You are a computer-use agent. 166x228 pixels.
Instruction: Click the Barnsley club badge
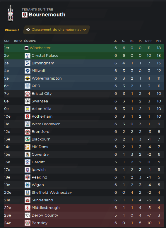click(28, 223)
